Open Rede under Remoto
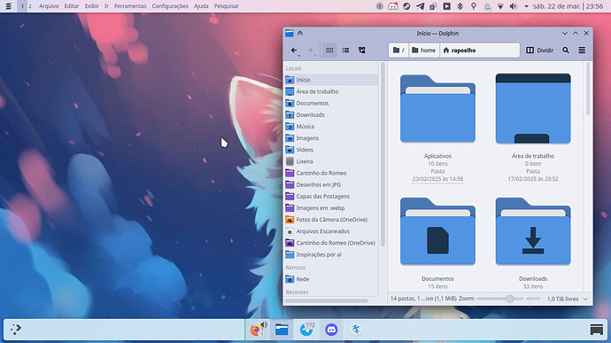 (331, 279)
